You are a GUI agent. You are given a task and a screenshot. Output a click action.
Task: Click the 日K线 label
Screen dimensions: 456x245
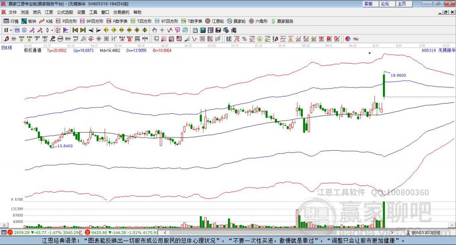(x=6, y=48)
